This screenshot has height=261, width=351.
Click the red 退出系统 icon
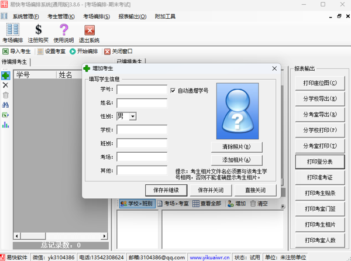pos(89,33)
